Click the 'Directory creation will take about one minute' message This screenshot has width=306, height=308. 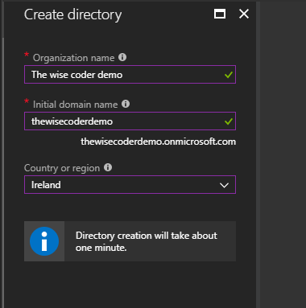click(147, 241)
